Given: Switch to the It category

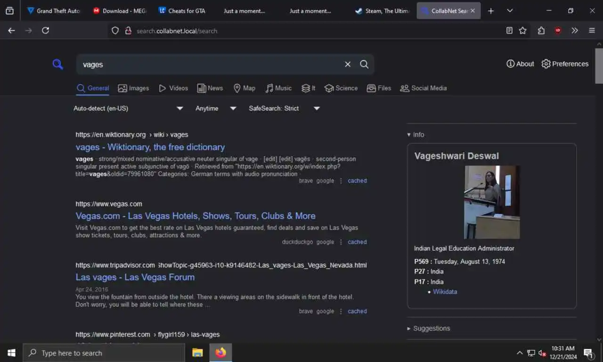Looking at the screenshot, I should click(308, 88).
